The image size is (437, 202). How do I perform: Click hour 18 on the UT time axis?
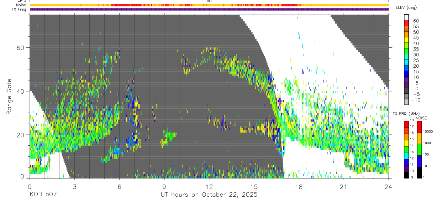click(x=299, y=186)
